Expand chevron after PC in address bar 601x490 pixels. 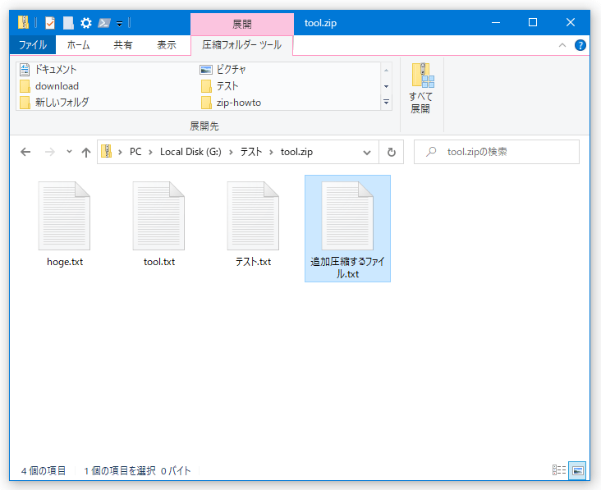pos(150,152)
